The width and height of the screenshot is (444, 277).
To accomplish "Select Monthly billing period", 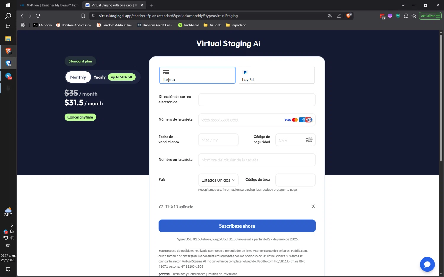I will (78, 77).
